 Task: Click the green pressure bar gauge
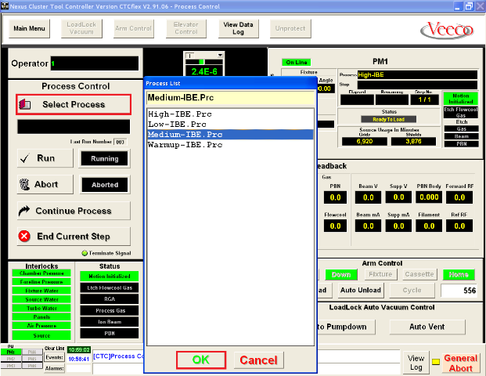(x=200, y=61)
